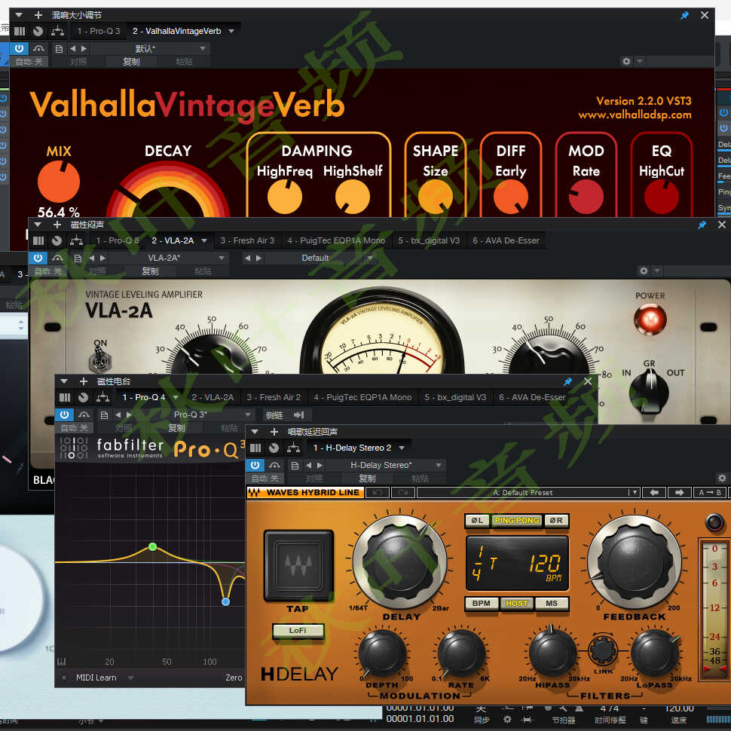The image size is (731, 731).
Task: Load next Waves preset arrow
Action: click(679, 492)
